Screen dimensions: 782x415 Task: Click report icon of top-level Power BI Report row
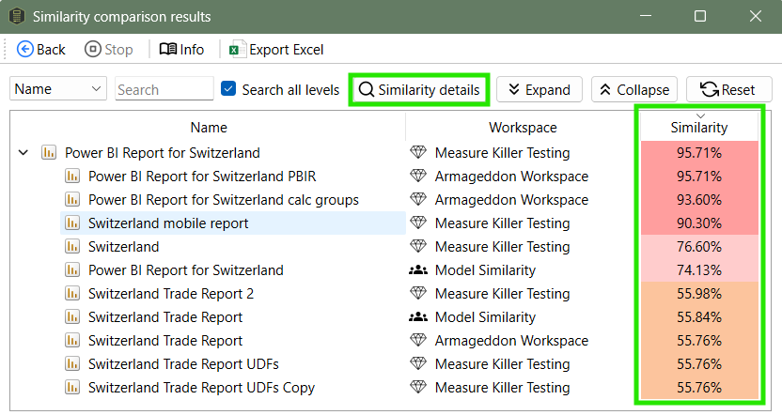tap(48, 152)
